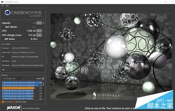Minimize the Cinebench window
The image size is (175, 111).
[160, 2]
